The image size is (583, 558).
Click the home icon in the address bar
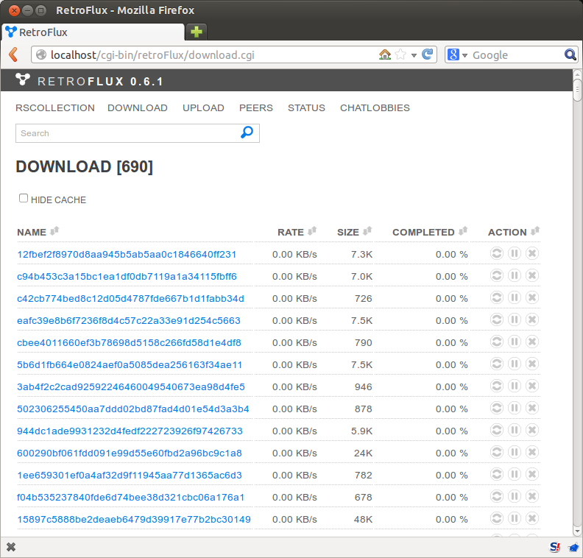[385, 54]
